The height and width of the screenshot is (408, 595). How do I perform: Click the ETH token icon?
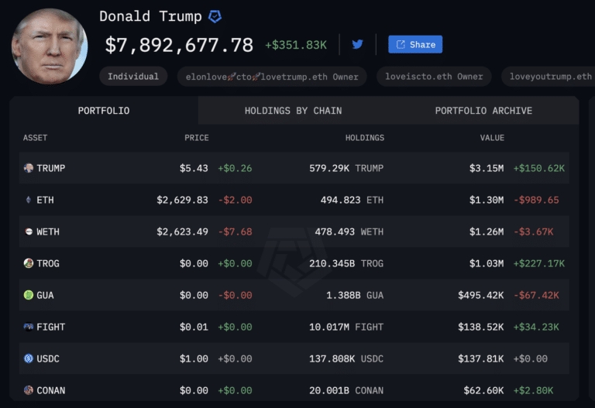29,200
